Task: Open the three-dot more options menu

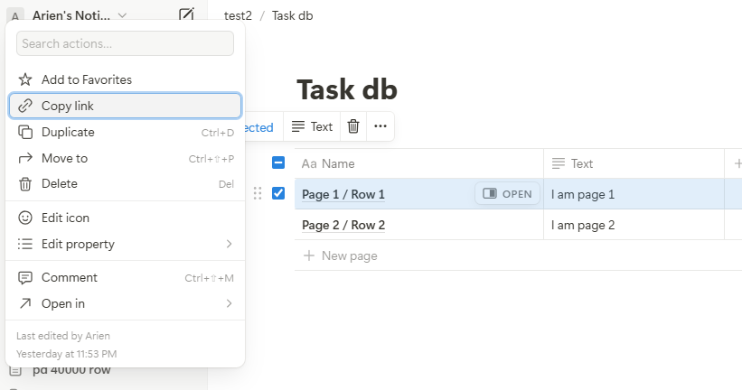Action: pos(380,127)
